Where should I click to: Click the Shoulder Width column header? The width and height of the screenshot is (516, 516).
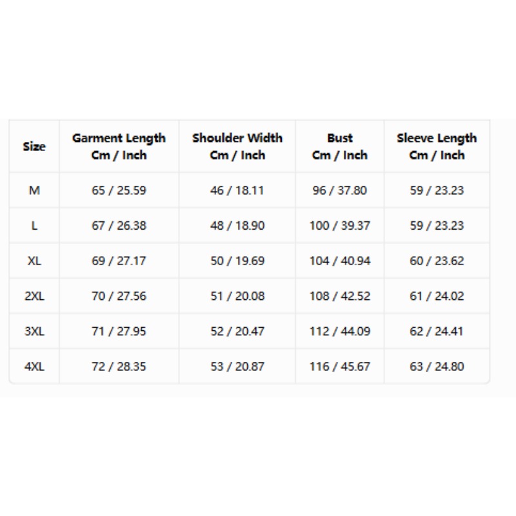[237, 146]
